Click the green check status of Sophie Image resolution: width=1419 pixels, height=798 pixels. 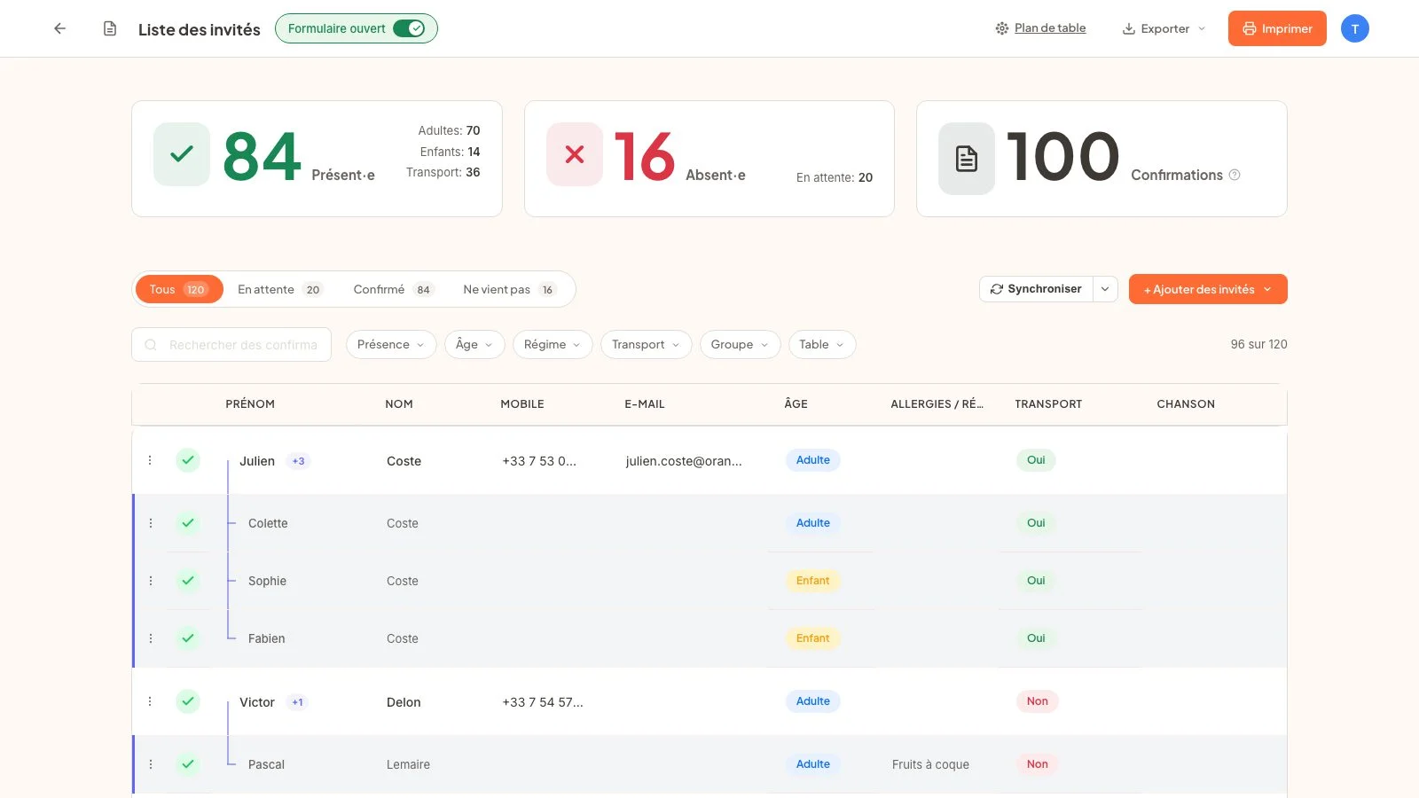click(188, 581)
